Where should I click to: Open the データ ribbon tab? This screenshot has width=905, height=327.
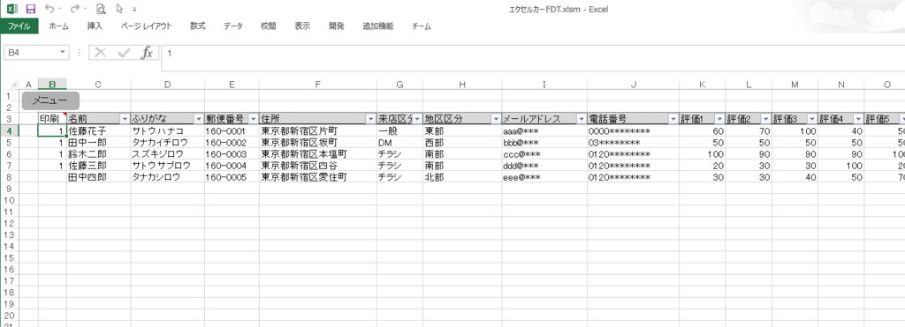[233, 26]
